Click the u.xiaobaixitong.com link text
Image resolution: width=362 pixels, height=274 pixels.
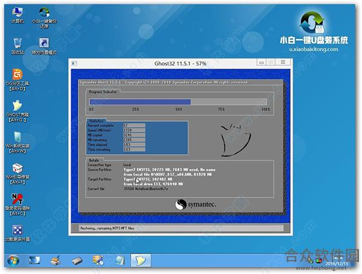coord(314,49)
